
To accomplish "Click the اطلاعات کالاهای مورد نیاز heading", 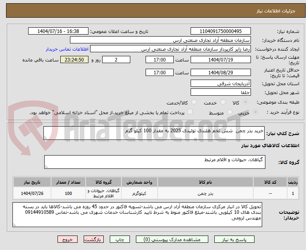I will [x=270, y=145].
